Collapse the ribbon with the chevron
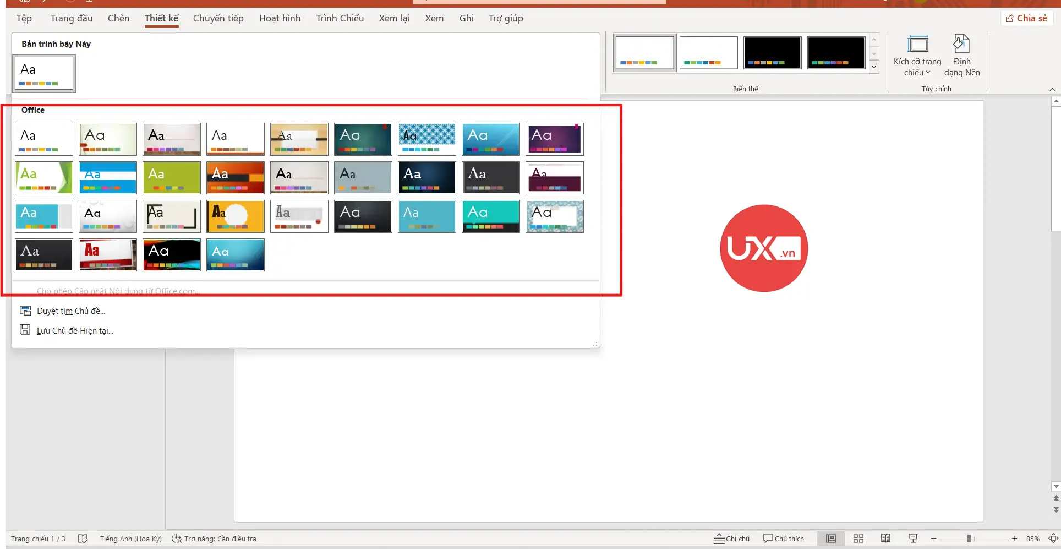Viewport: 1061px width, 549px height. click(x=1052, y=89)
